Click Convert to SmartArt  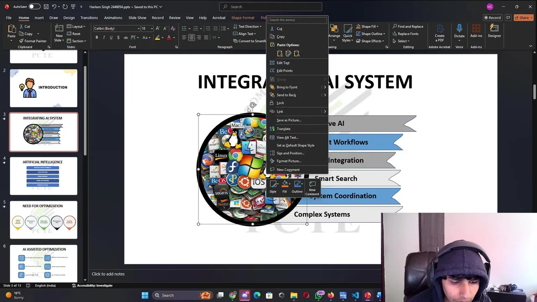[250, 41]
